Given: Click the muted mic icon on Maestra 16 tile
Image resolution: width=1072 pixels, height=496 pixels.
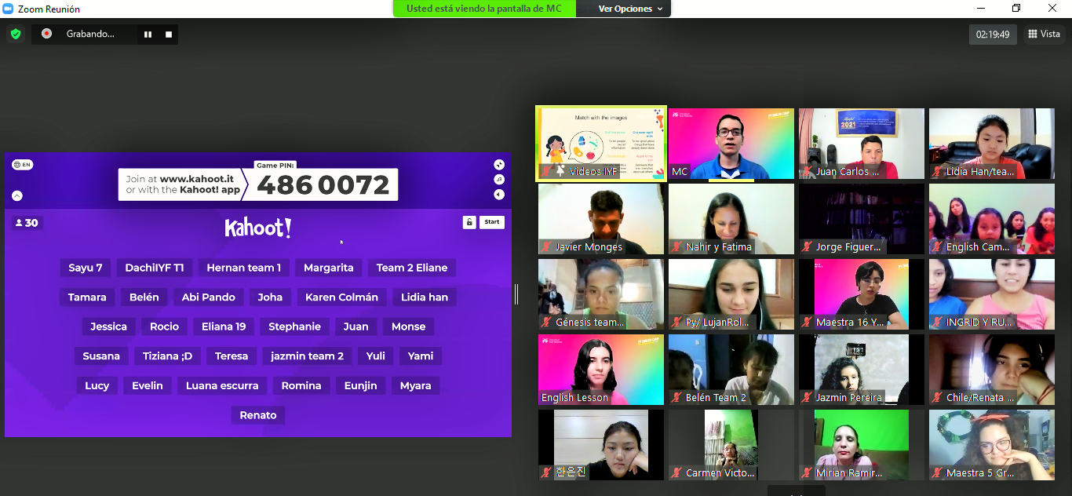Looking at the screenshot, I should point(807,322).
